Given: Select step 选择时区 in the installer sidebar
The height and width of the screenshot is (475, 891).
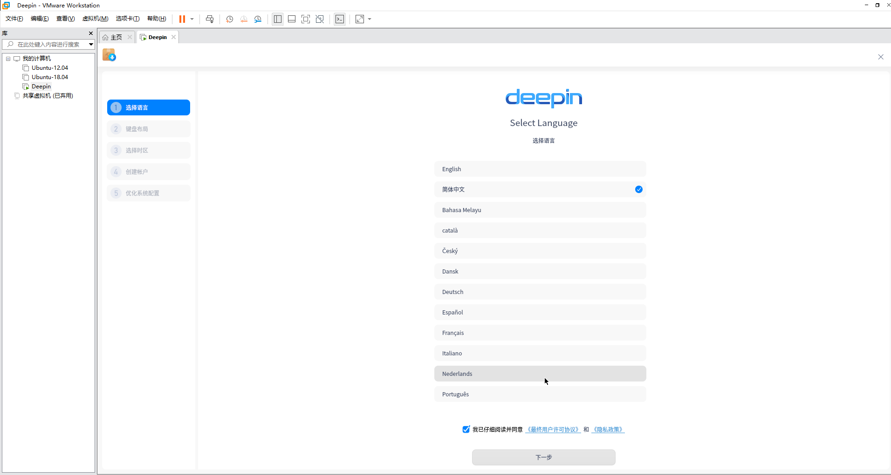Looking at the screenshot, I should click(x=149, y=150).
